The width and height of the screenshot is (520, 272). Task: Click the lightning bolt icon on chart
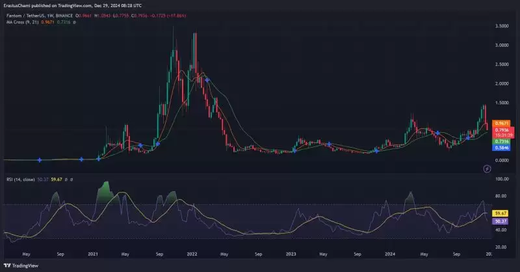pyautogui.click(x=487, y=169)
